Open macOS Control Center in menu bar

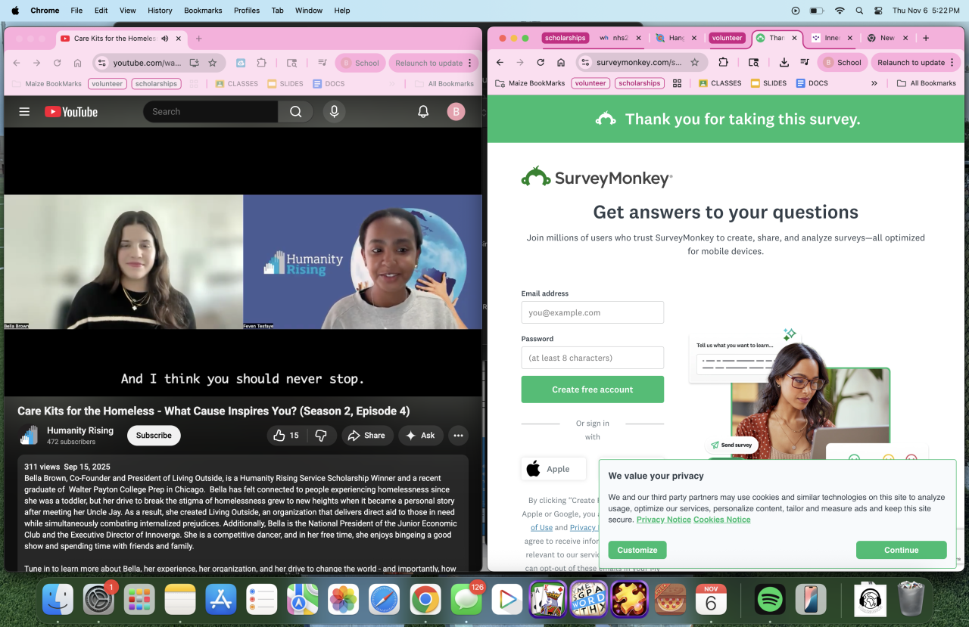pyautogui.click(x=878, y=11)
